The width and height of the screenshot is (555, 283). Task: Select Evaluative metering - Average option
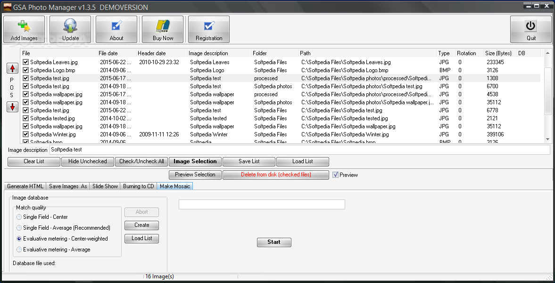19,250
